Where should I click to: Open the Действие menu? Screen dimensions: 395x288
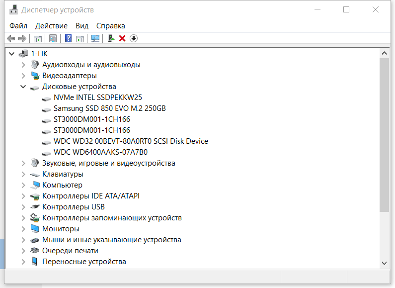click(x=51, y=26)
